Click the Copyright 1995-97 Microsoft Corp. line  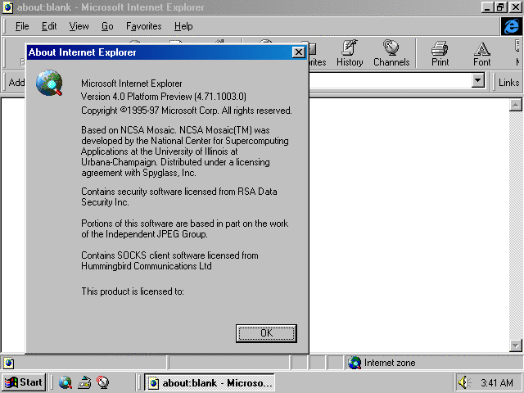pos(187,111)
